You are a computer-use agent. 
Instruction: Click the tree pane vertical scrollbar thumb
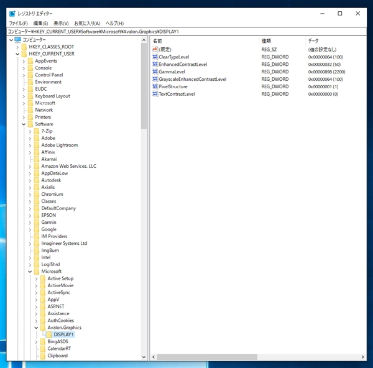tap(144, 86)
